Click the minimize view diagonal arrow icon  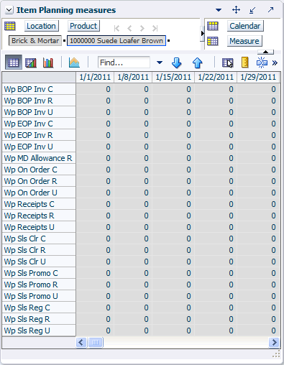pos(252,10)
